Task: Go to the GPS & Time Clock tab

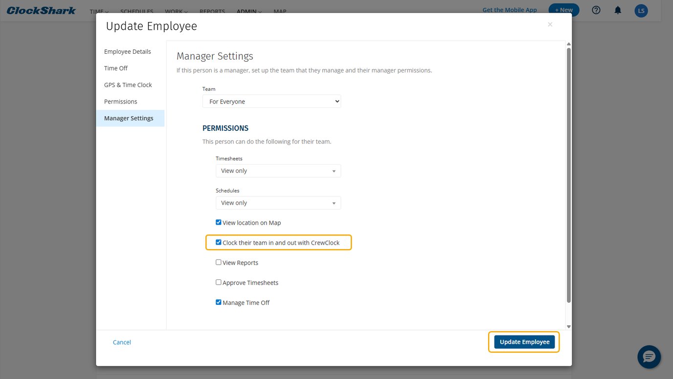Action: pyautogui.click(x=128, y=85)
